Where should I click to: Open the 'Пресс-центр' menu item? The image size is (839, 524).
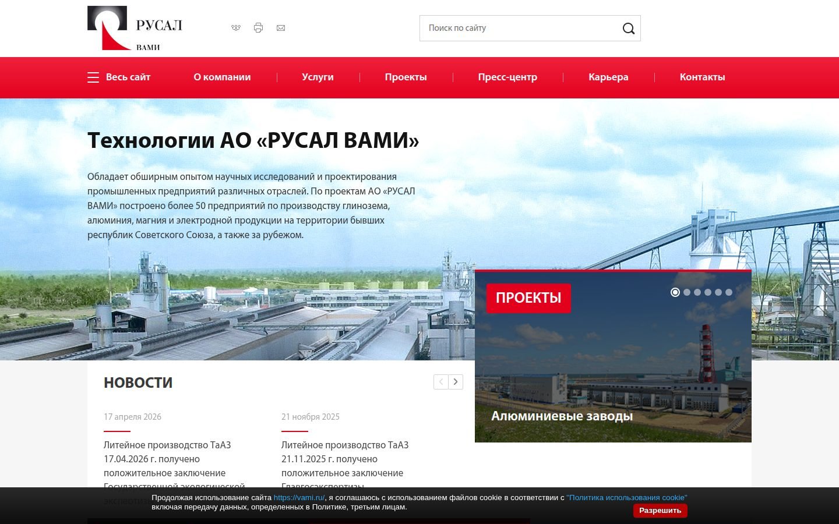507,77
